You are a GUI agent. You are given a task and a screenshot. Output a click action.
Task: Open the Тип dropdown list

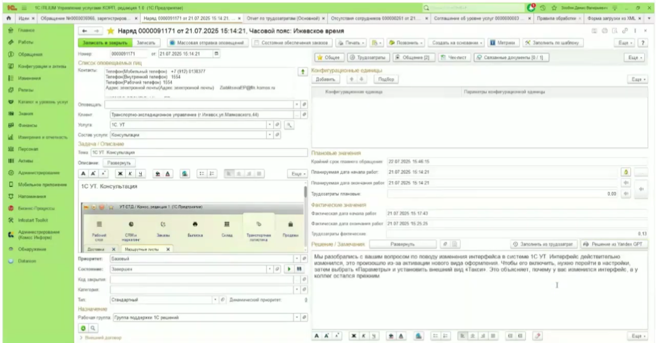[x=215, y=299]
